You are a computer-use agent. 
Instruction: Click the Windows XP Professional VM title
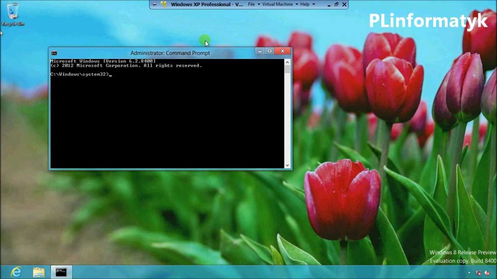click(x=207, y=4)
